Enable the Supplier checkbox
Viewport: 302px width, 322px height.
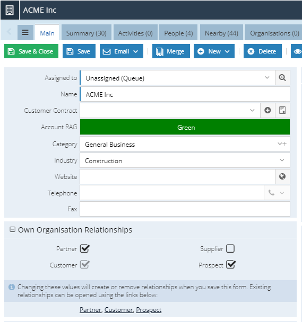230,248
